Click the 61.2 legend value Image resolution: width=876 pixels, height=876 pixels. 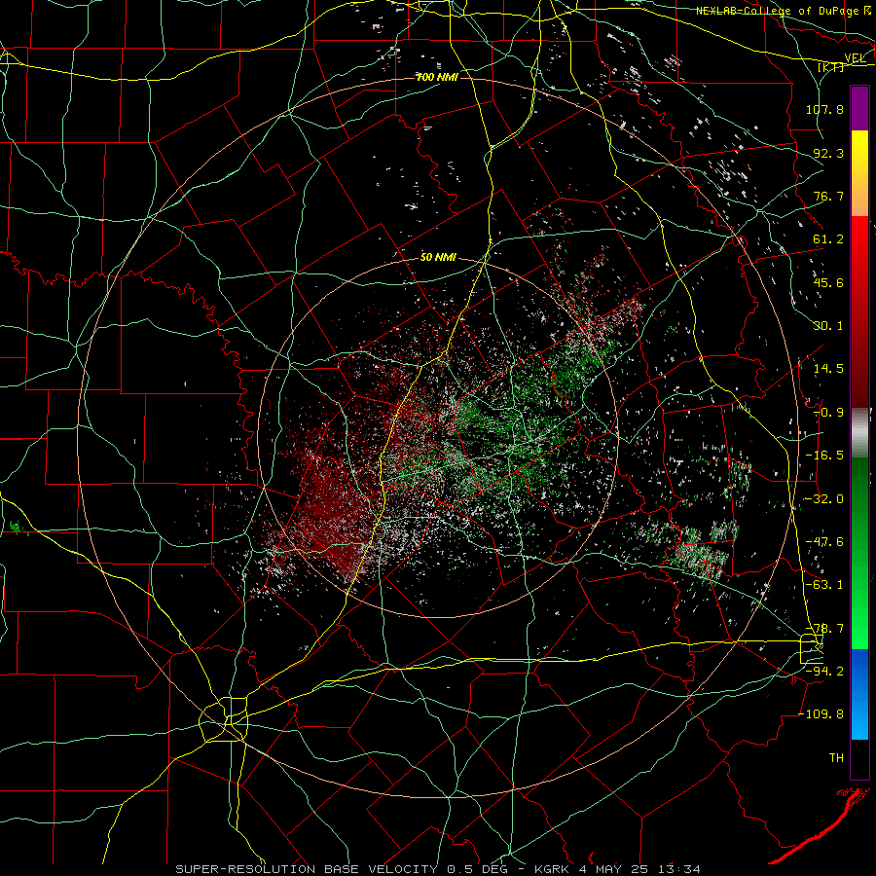click(x=828, y=239)
